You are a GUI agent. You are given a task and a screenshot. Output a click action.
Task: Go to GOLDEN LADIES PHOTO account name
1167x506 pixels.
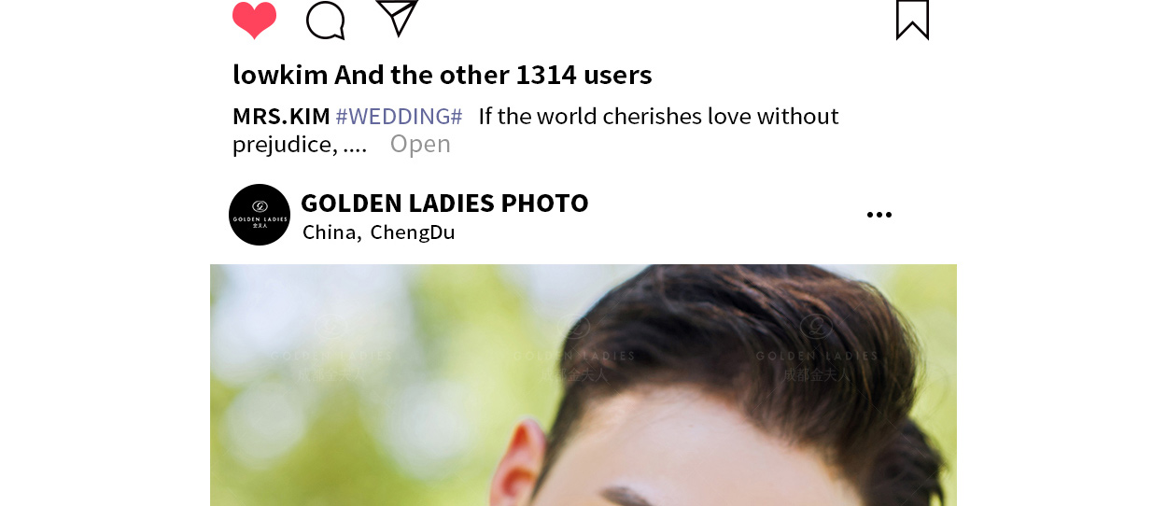tap(444, 203)
